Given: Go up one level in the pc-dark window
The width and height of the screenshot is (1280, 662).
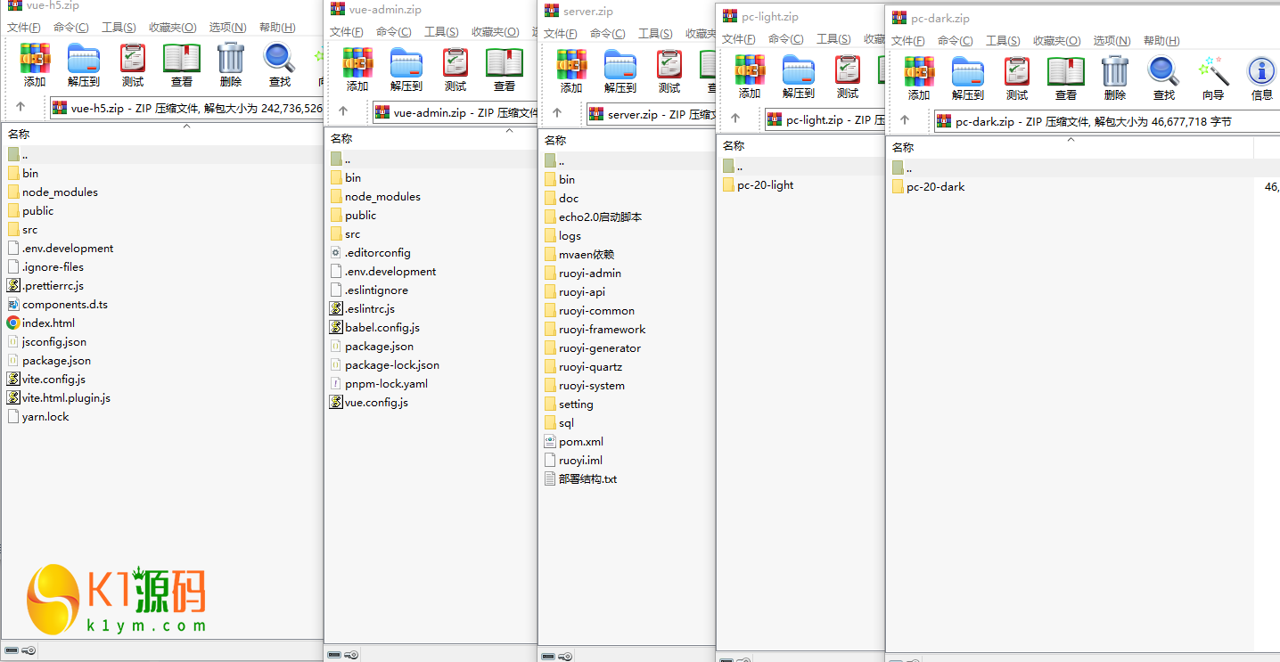Looking at the screenshot, I should (x=904, y=121).
